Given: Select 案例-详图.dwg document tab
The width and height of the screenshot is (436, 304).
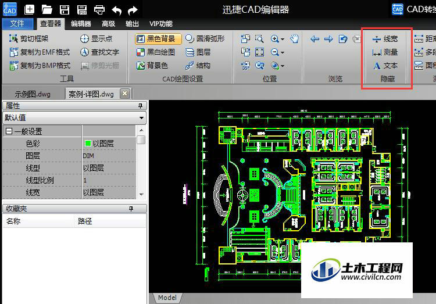Looking at the screenshot, I should coord(91,94).
